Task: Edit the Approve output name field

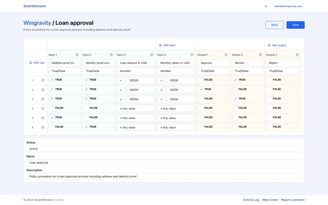Action: (x=213, y=63)
